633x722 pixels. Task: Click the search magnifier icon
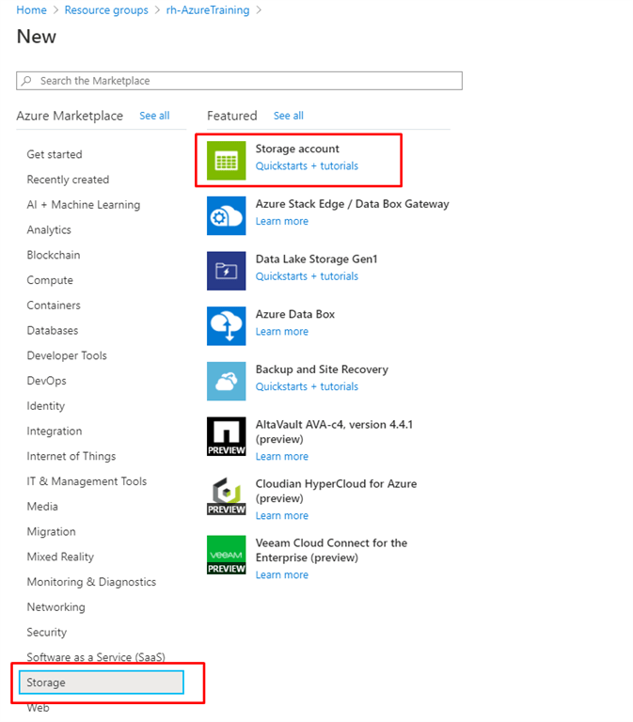tap(26, 81)
